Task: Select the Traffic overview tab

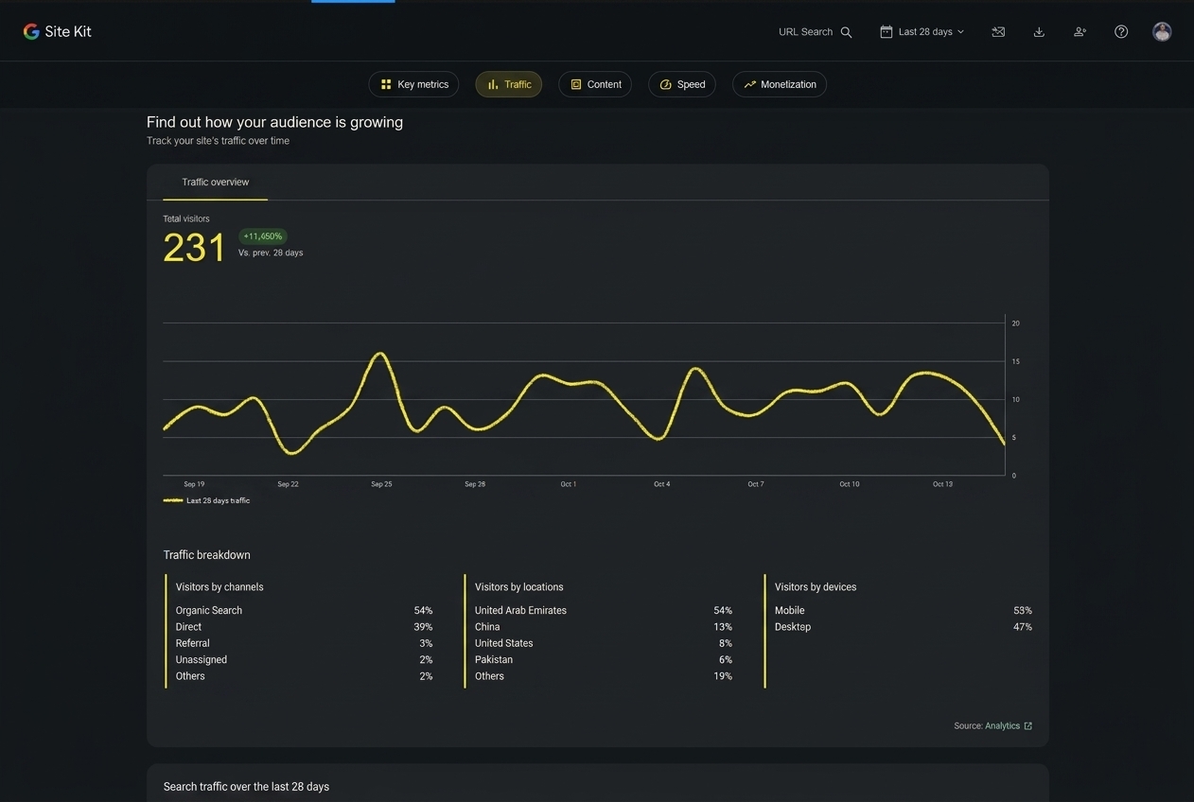Action: tap(216, 183)
